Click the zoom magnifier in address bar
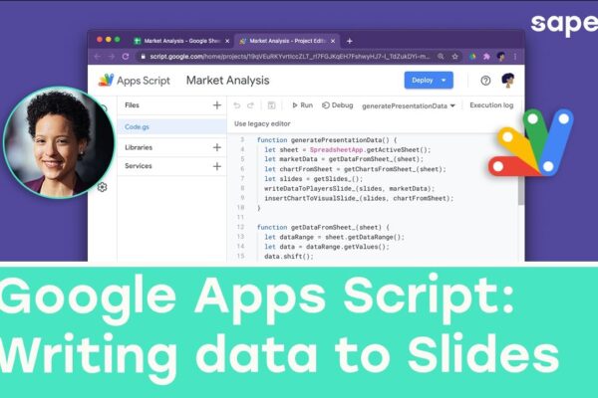Viewport: 598px width, 398px height. 441,57
